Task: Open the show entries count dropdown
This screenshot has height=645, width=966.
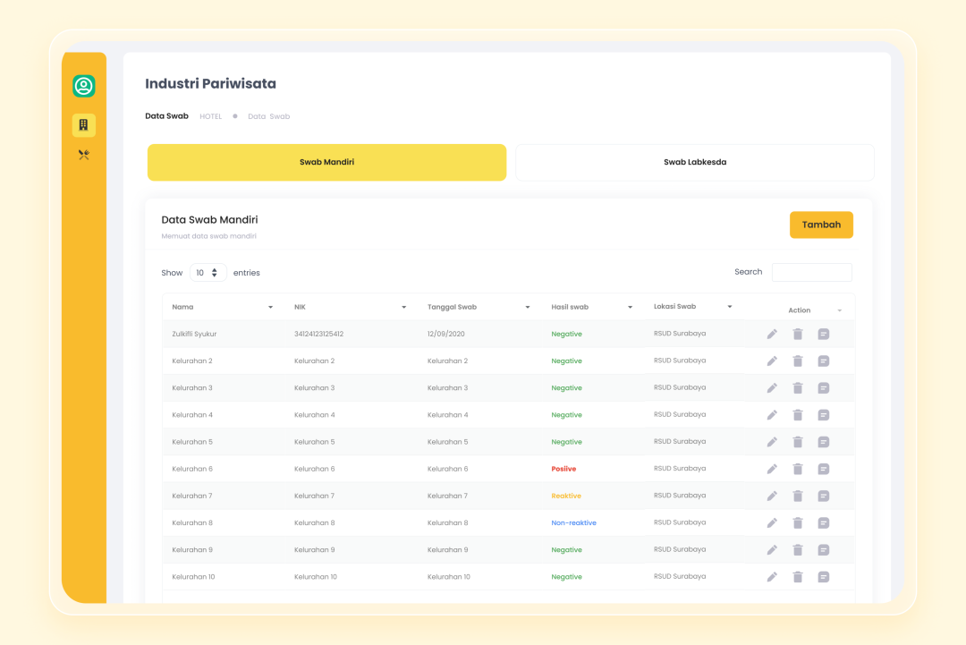Action: (208, 273)
